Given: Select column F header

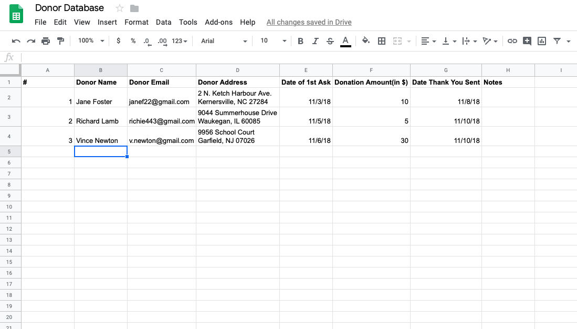Looking at the screenshot, I should tap(371, 70).
